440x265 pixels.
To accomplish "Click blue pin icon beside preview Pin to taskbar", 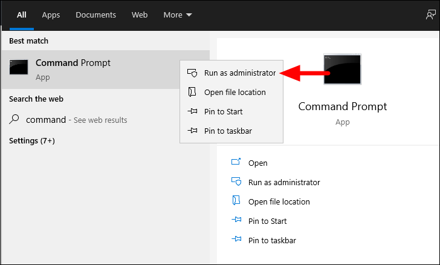I will 236,239.
